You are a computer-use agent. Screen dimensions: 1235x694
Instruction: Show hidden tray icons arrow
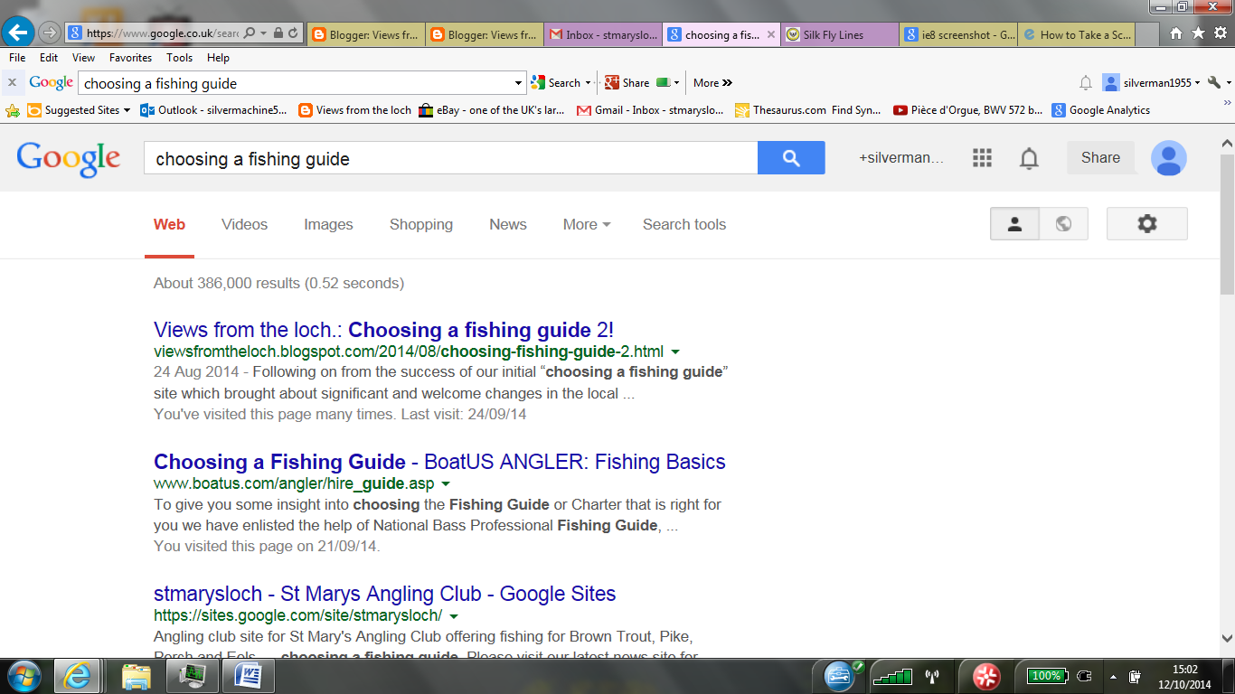point(1113,677)
